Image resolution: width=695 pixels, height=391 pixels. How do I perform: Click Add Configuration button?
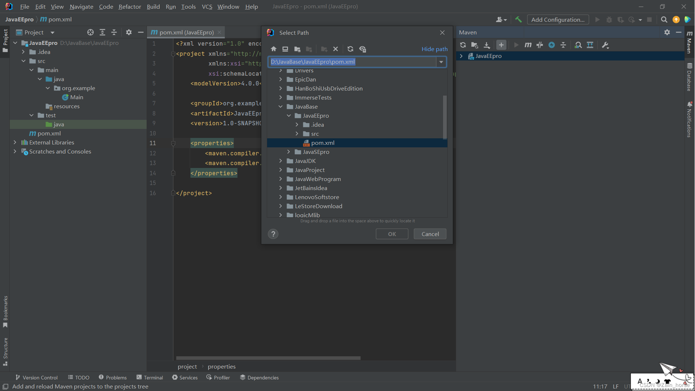558,20
